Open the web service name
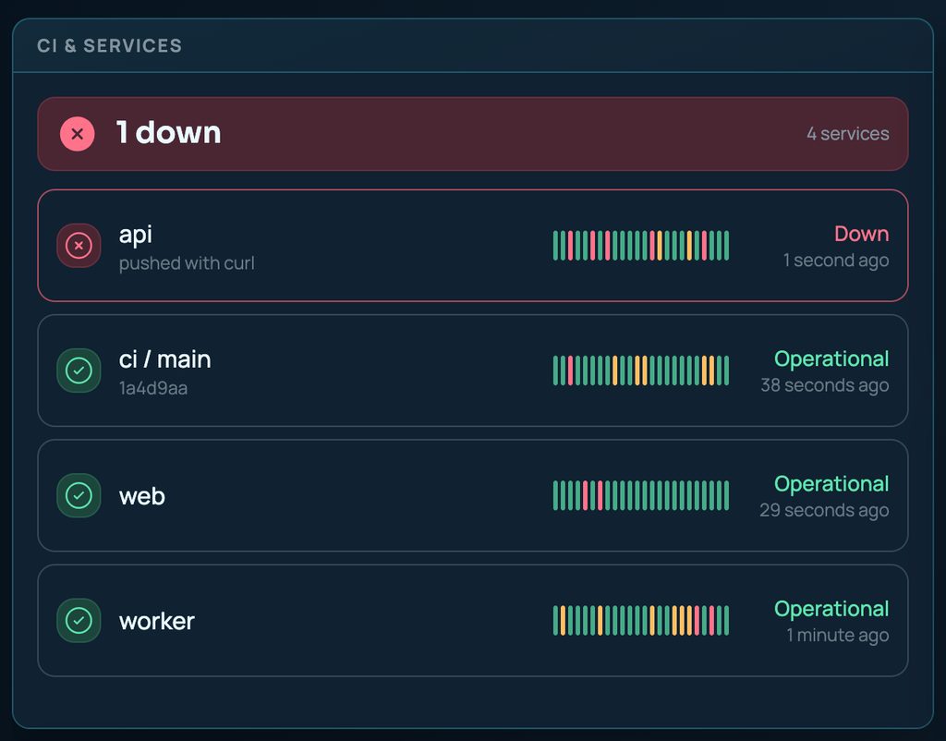The height and width of the screenshot is (741, 946). 141,496
